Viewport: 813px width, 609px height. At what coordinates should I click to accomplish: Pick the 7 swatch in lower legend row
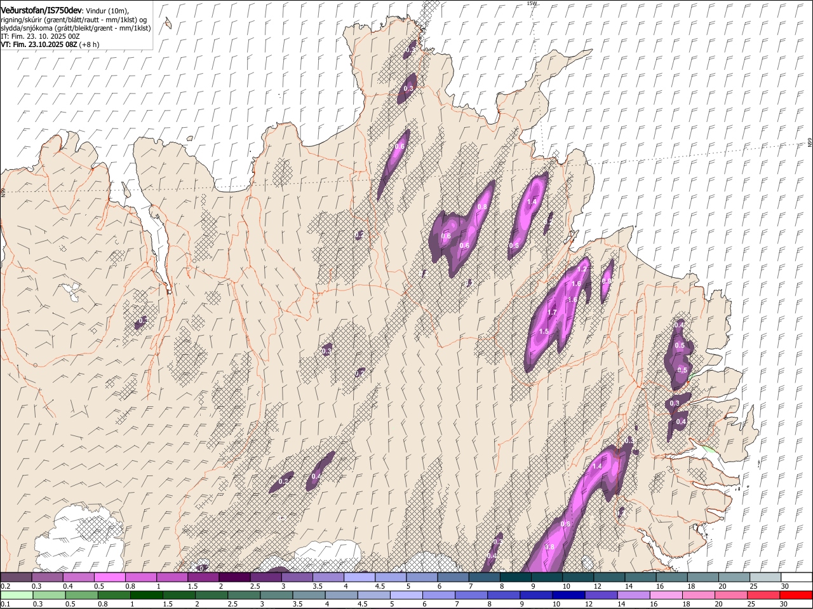coord(471,595)
